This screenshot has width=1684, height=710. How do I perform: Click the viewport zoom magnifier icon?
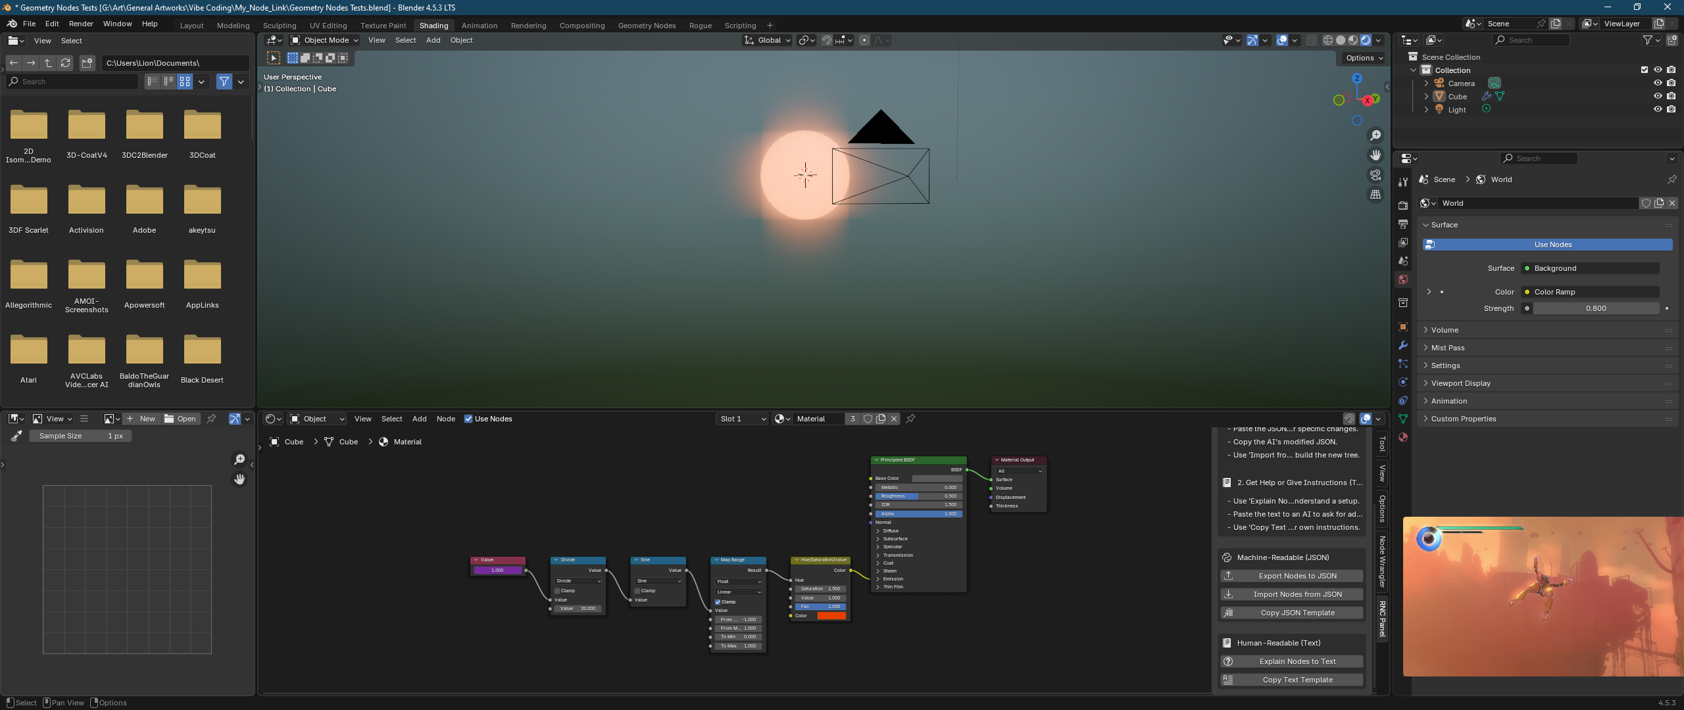[x=1375, y=135]
